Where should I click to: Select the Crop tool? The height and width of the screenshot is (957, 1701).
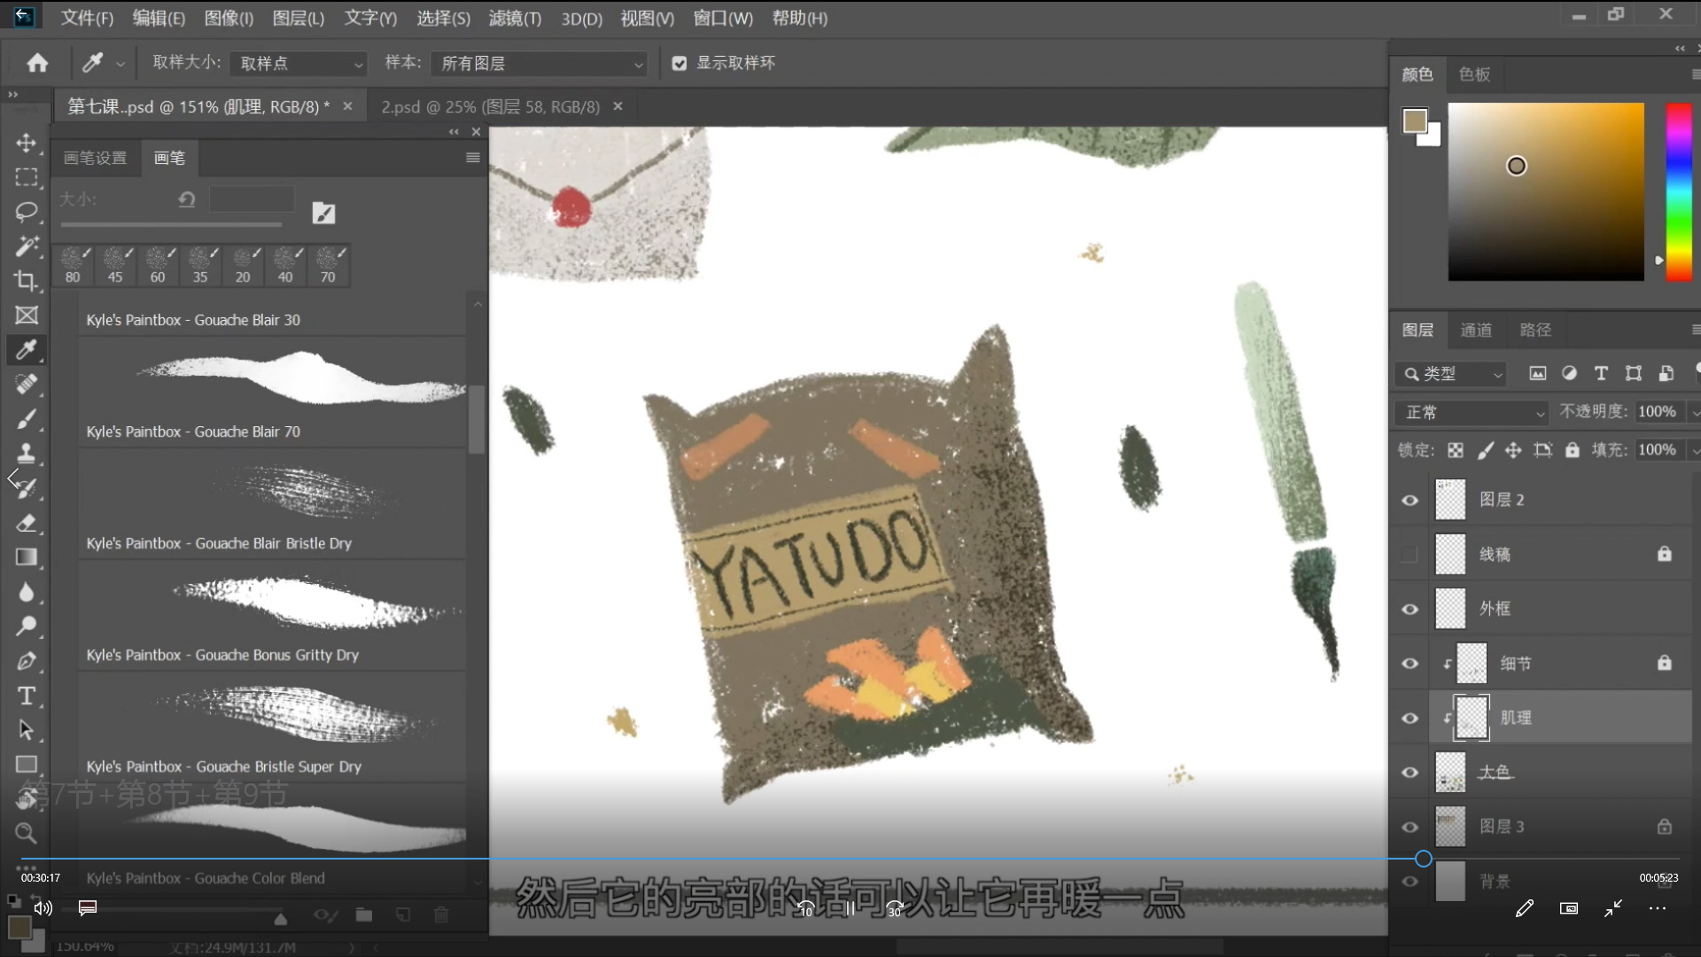coord(27,281)
